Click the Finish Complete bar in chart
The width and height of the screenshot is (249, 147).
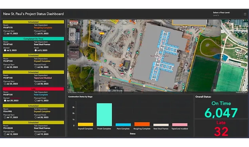[x=104, y=115]
